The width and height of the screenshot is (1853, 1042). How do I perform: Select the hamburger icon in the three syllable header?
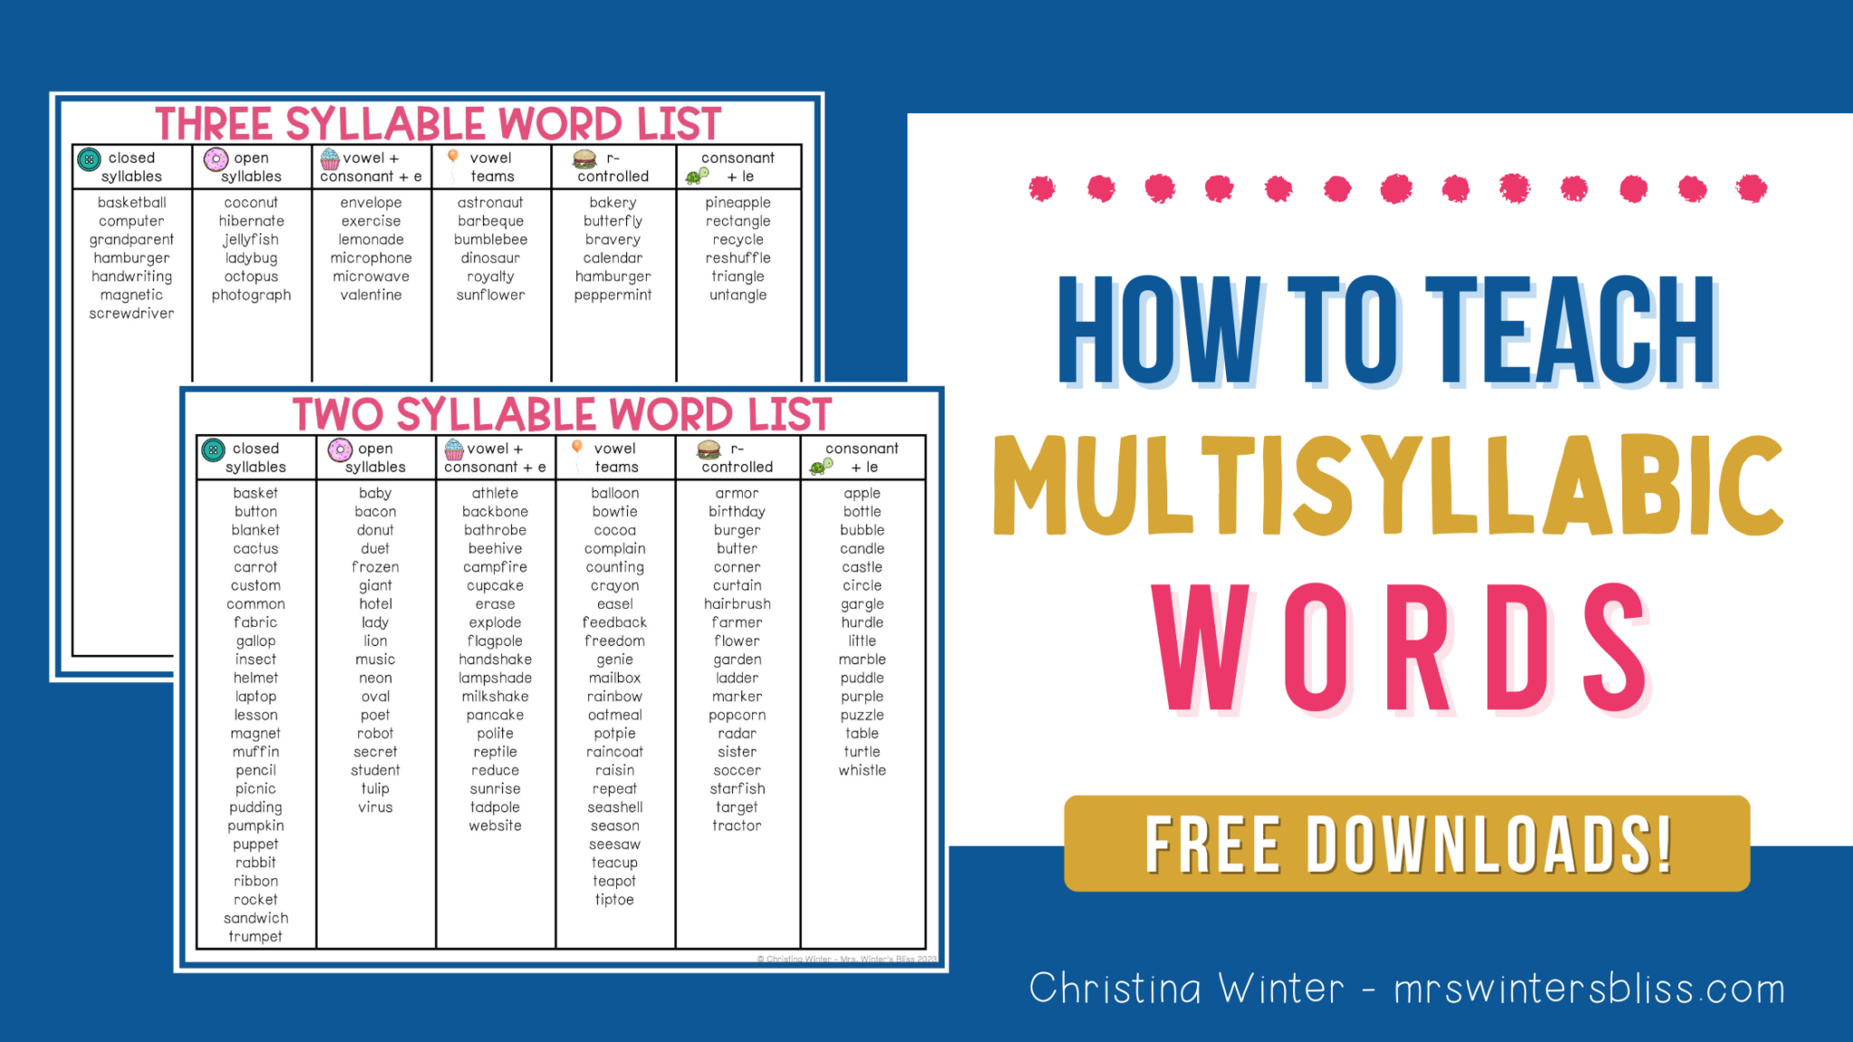pos(584,158)
